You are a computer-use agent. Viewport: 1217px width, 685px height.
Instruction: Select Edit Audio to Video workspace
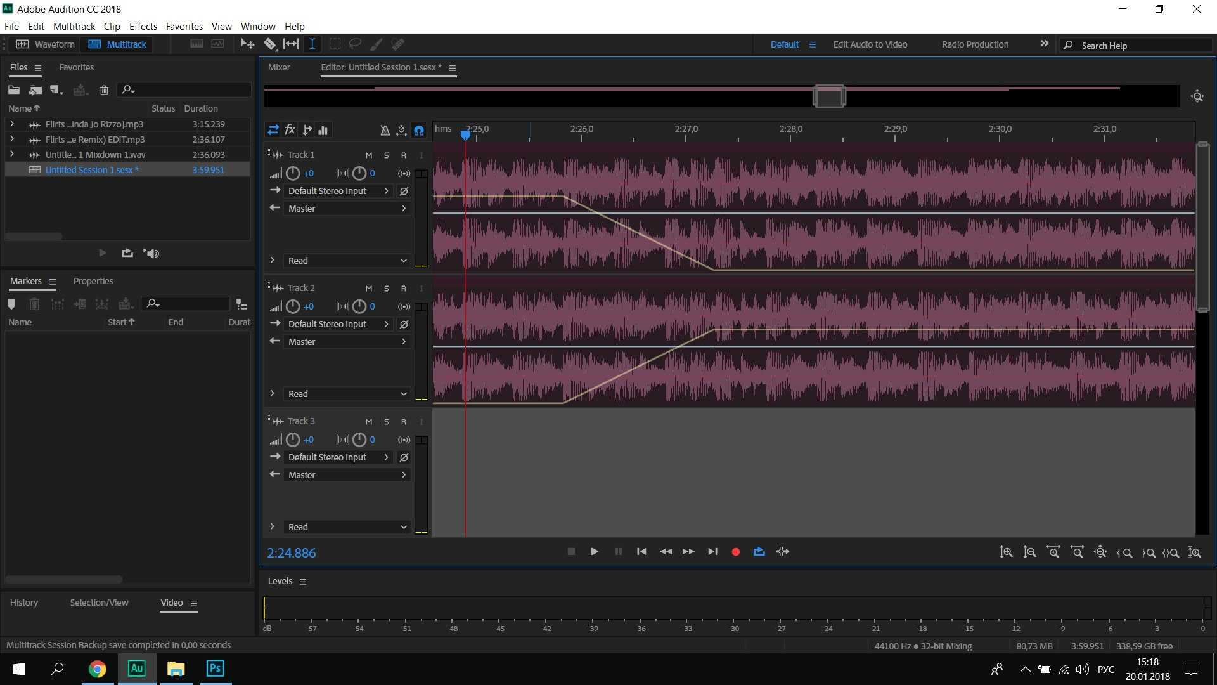(x=870, y=44)
